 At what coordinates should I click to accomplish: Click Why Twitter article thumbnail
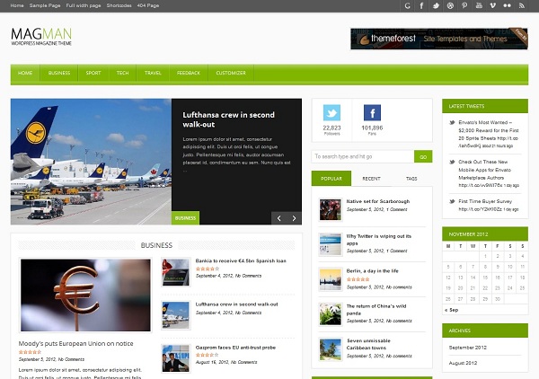pos(330,244)
